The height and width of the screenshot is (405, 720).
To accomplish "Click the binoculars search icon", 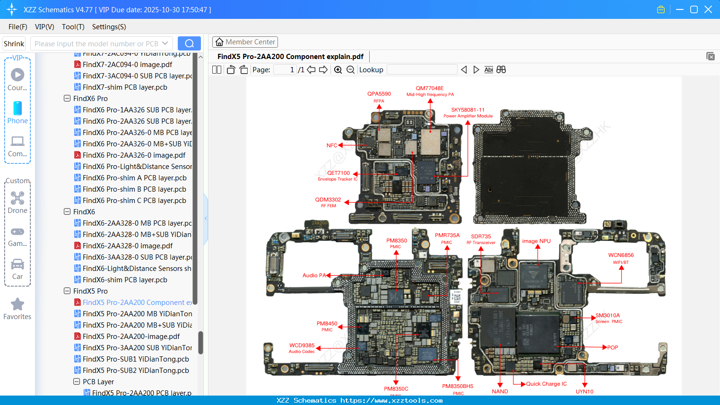I will (501, 70).
